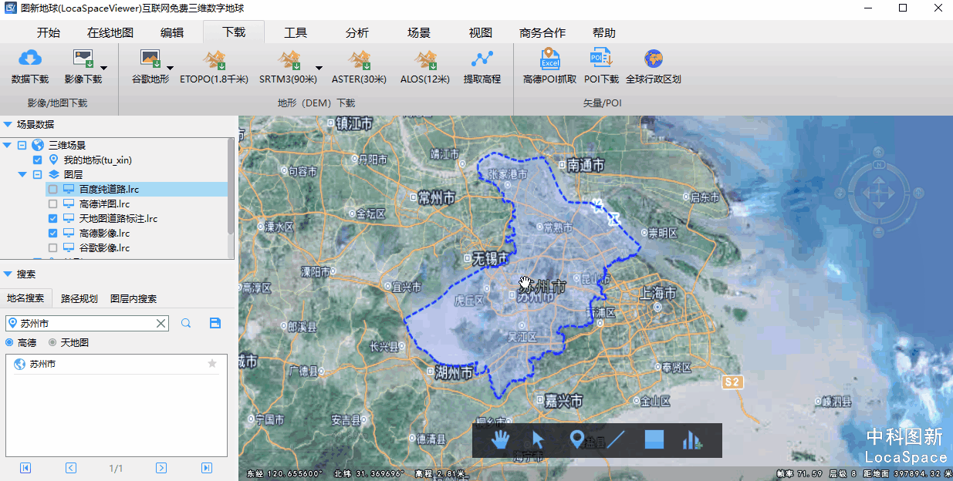Choose the placemark tool on the map toolbar
The width and height of the screenshot is (953, 481).
576,440
